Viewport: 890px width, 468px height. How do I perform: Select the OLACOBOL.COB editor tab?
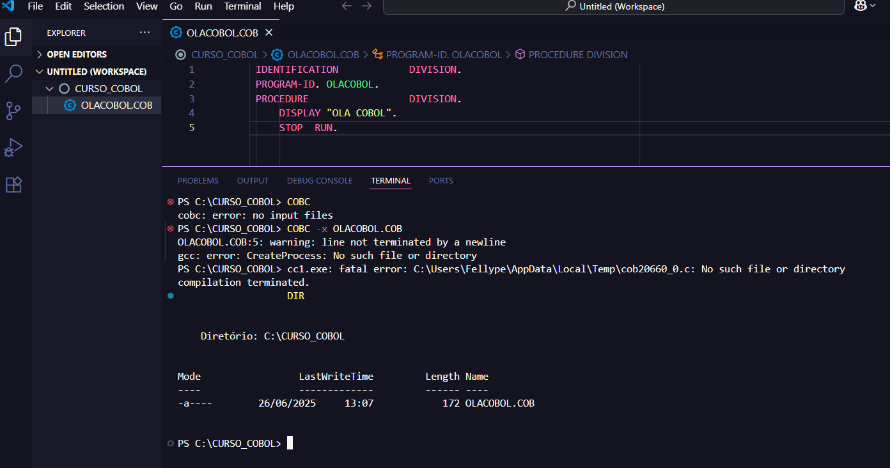click(x=222, y=33)
